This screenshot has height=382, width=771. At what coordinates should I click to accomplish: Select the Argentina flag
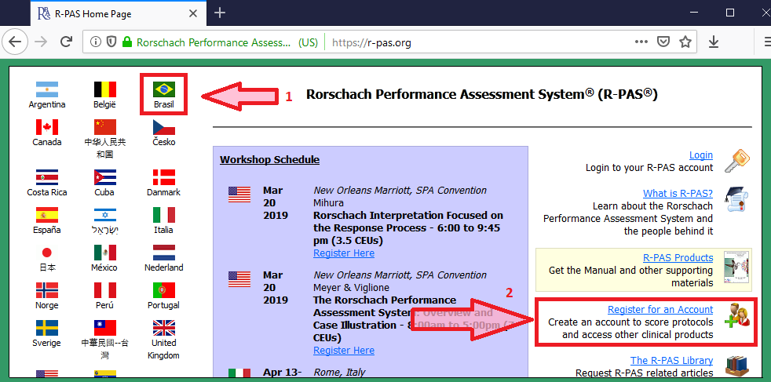[x=47, y=89]
